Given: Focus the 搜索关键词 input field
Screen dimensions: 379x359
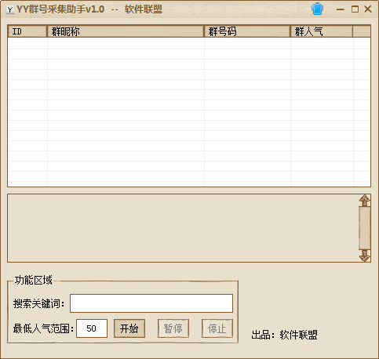Looking at the screenshot, I should (x=151, y=303).
